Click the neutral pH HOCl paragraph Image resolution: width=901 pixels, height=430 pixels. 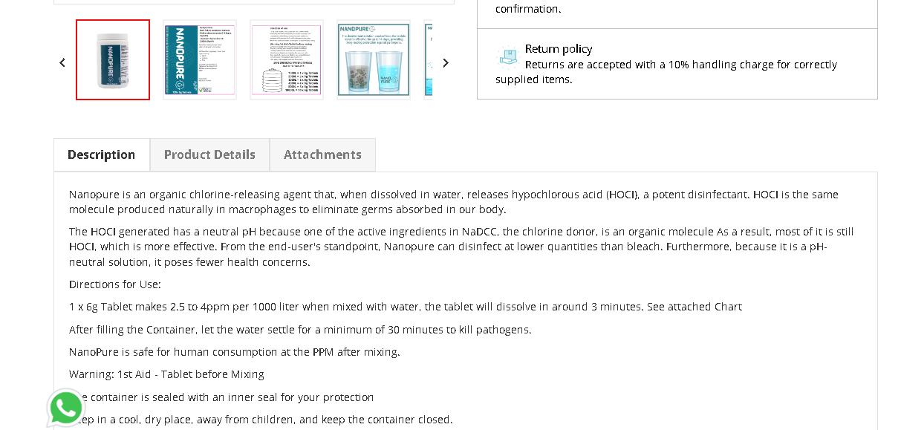(461, 247)
